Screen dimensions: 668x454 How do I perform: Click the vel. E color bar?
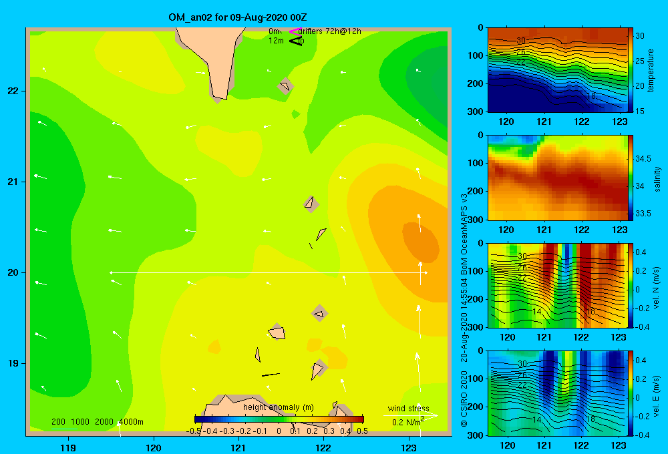(x=631, y=393)
